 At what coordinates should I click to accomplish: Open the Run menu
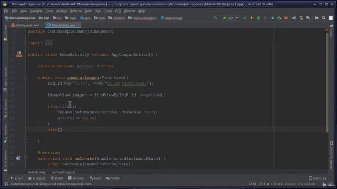98,11
